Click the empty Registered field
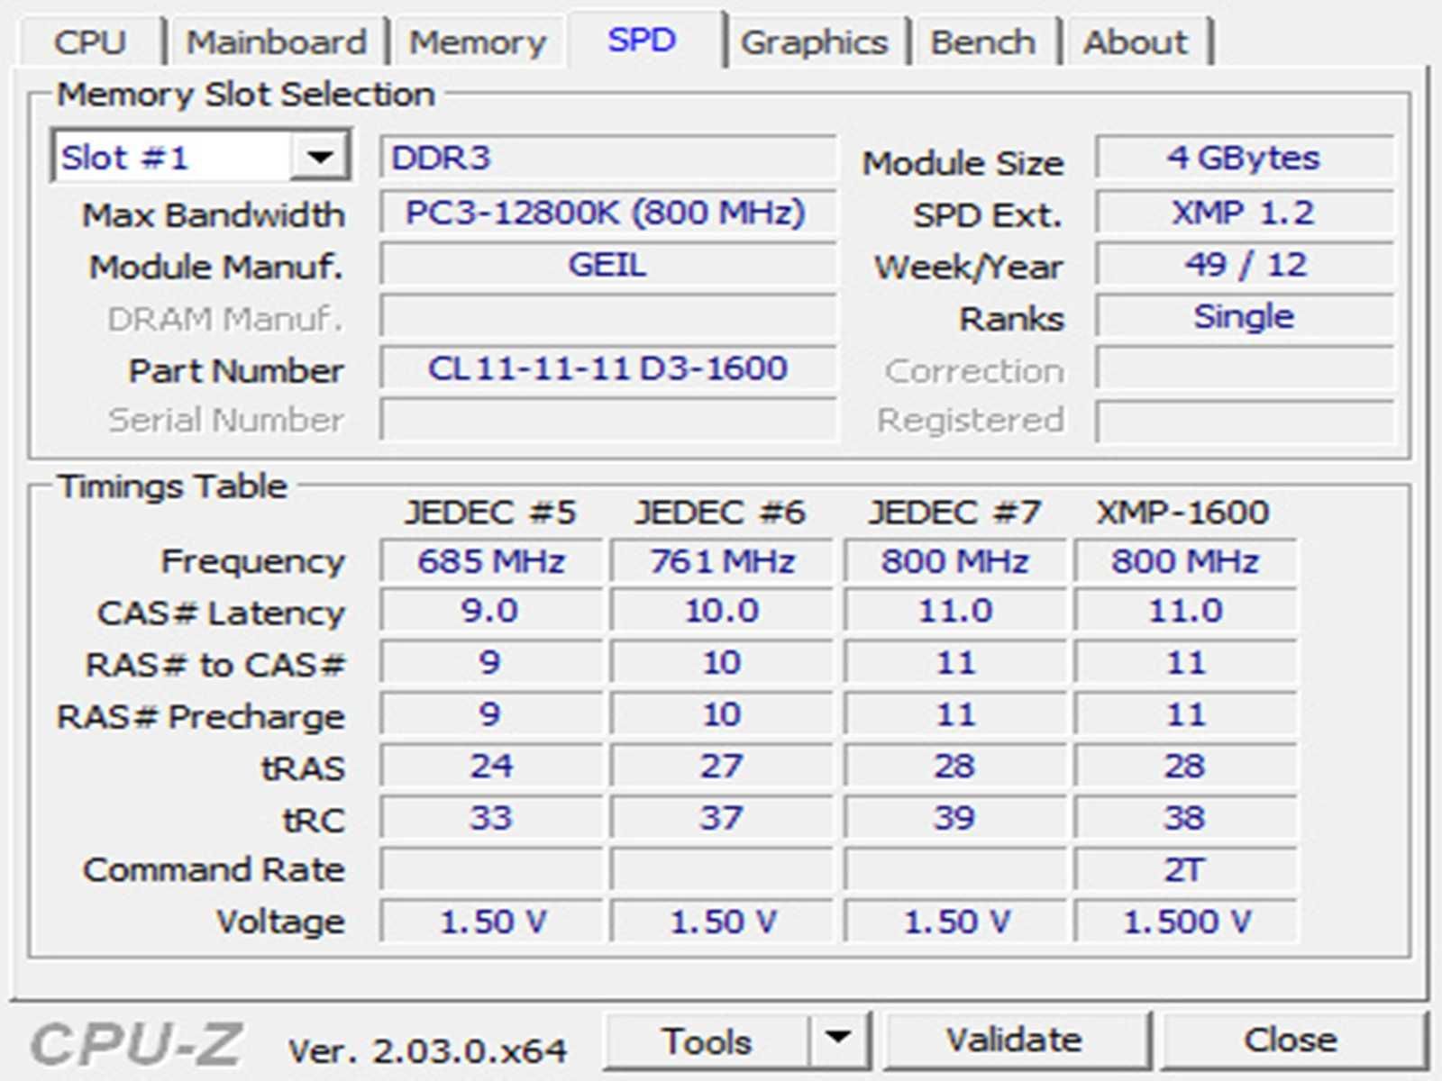Image resolution: width=1442 pixels, height=1081 pixels. [x=1245, y=420]
